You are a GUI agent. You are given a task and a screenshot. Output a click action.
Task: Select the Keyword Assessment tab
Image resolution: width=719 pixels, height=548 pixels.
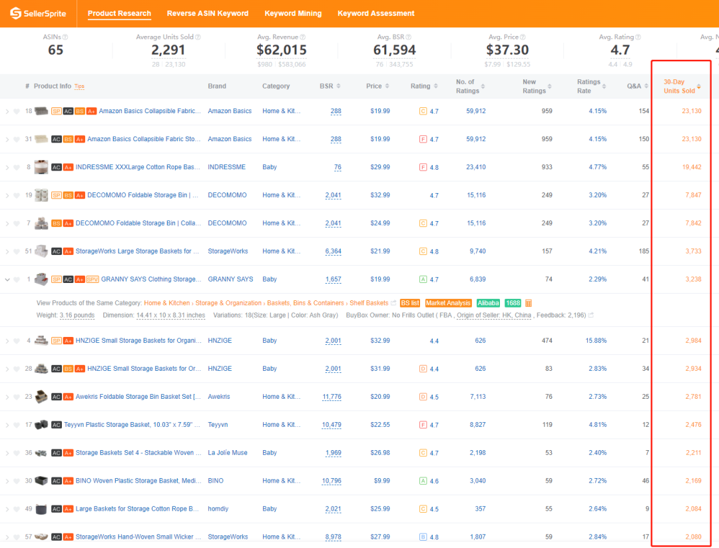376,13
